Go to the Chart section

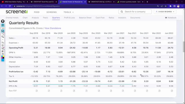coord(25,18)
